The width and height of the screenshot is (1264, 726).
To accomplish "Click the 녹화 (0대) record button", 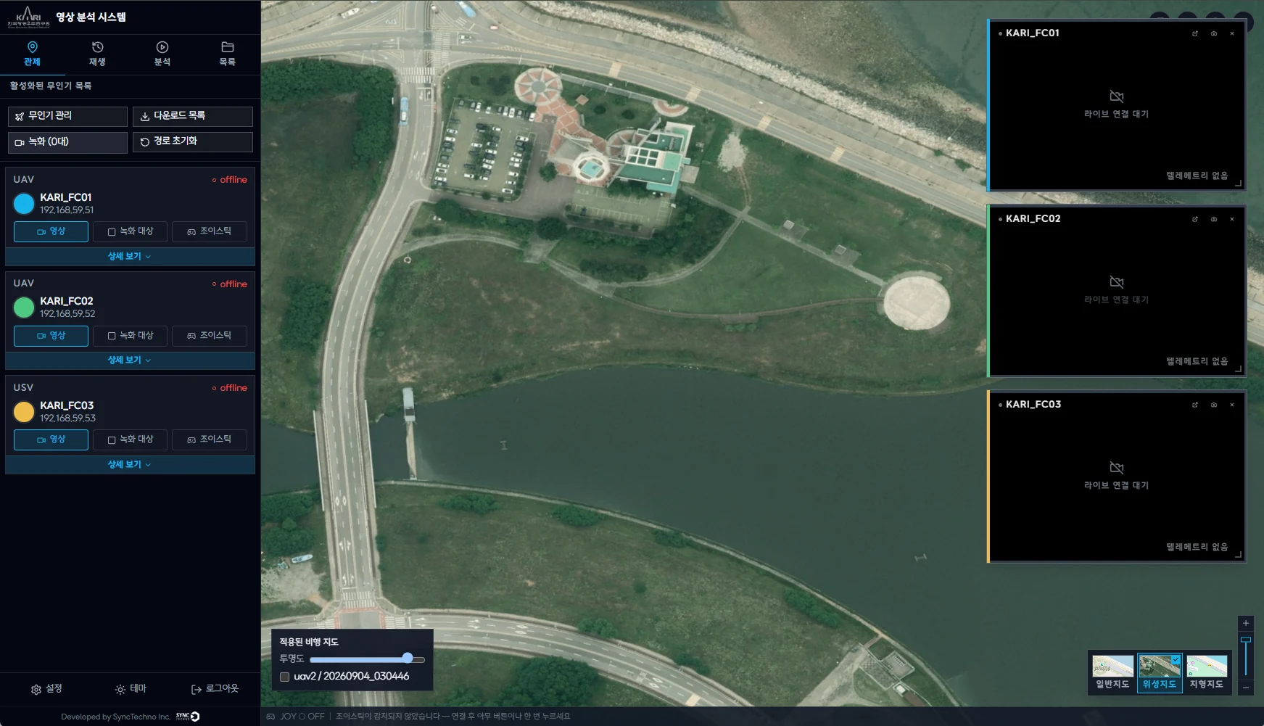I will pyautogui.click(x=67, y=142).
